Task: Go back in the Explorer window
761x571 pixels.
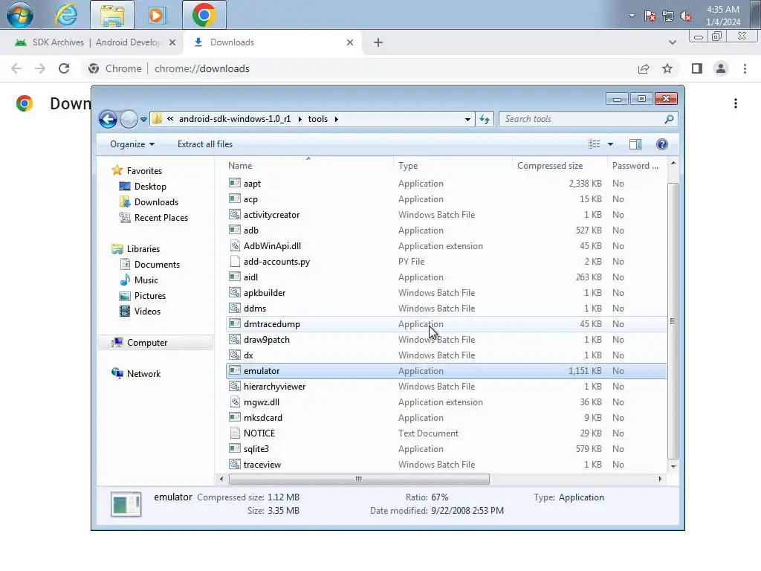Action: click(108, 119)
